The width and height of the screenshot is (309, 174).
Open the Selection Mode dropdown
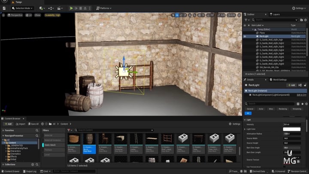[22, 8]
